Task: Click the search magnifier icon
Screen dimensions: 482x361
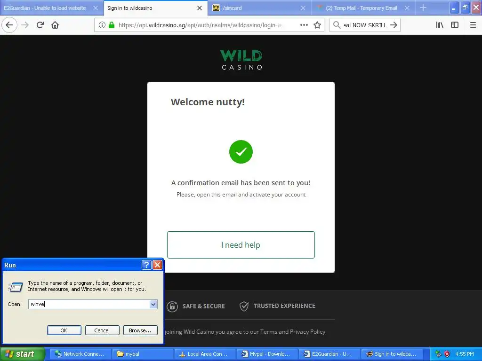Action: 337,25
